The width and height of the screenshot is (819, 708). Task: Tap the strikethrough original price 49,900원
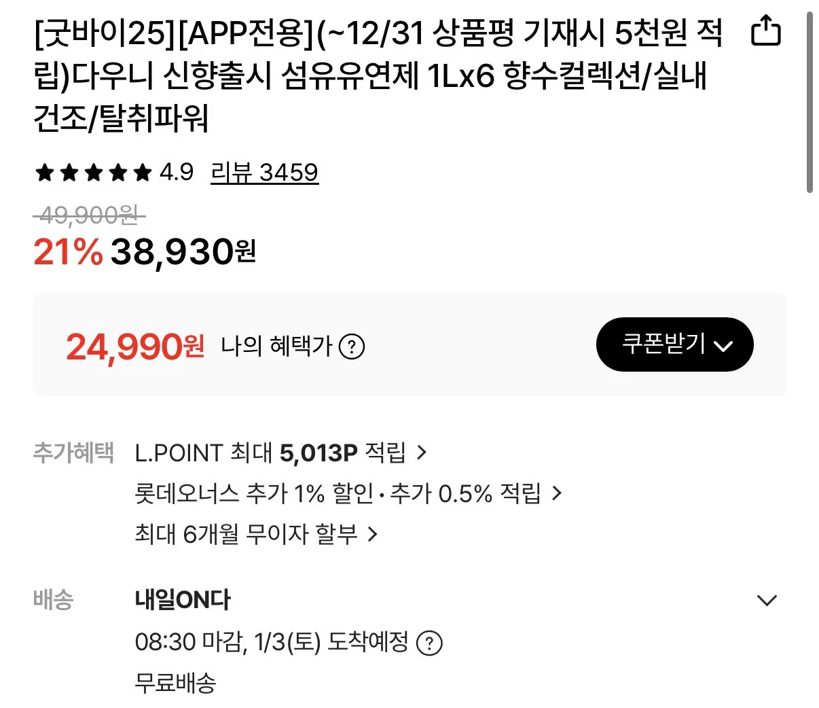(88, 216)
